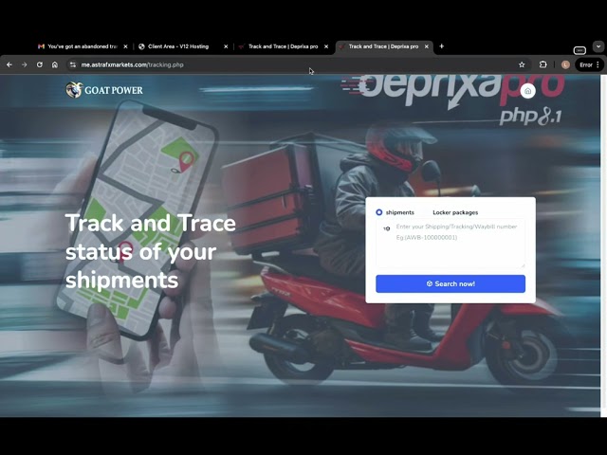This screenshot has width=607, height=455.
Task: Click the Goat Power logo
Action: 104,90
